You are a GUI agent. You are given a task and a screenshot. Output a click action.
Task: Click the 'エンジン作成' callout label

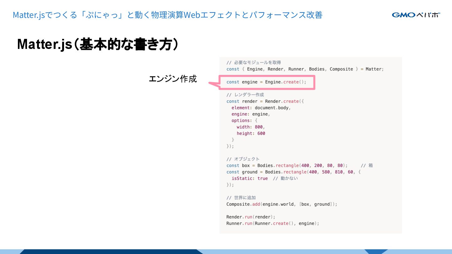(x=173, y=79)
